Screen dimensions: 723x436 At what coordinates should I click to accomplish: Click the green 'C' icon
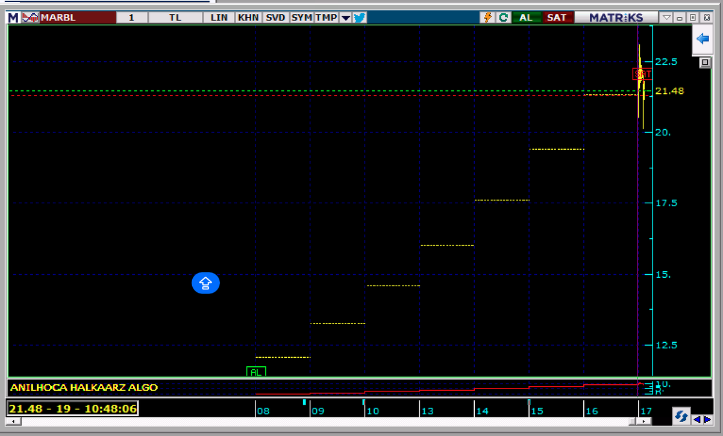(x=503, y=17)
